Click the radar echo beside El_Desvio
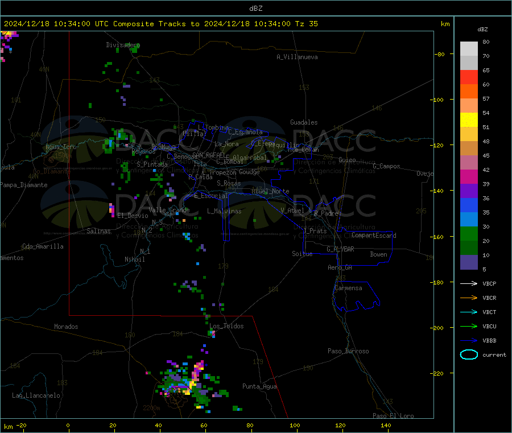Viewport: 512px width, 433px height. 112,210
